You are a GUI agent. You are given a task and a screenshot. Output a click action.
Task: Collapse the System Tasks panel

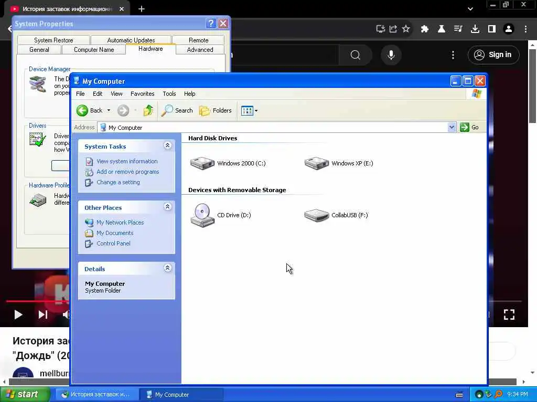(x=167, y=146)
